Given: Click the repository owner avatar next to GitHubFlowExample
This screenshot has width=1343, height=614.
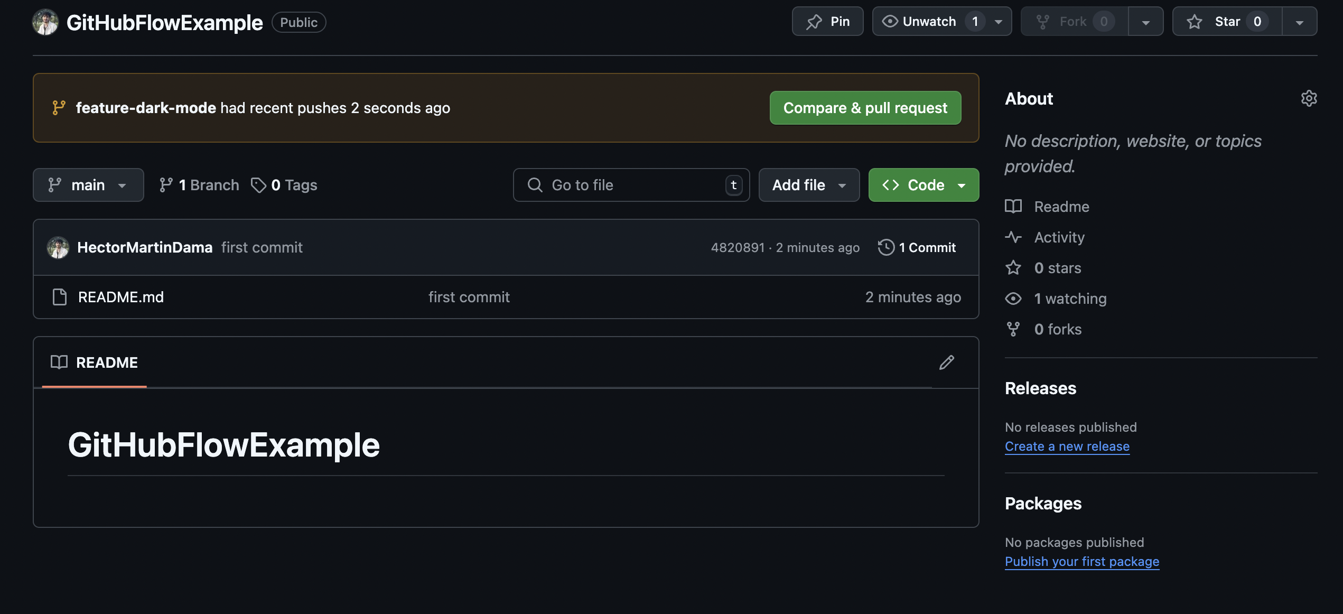Looking at the screenshot, I should 45,22.
